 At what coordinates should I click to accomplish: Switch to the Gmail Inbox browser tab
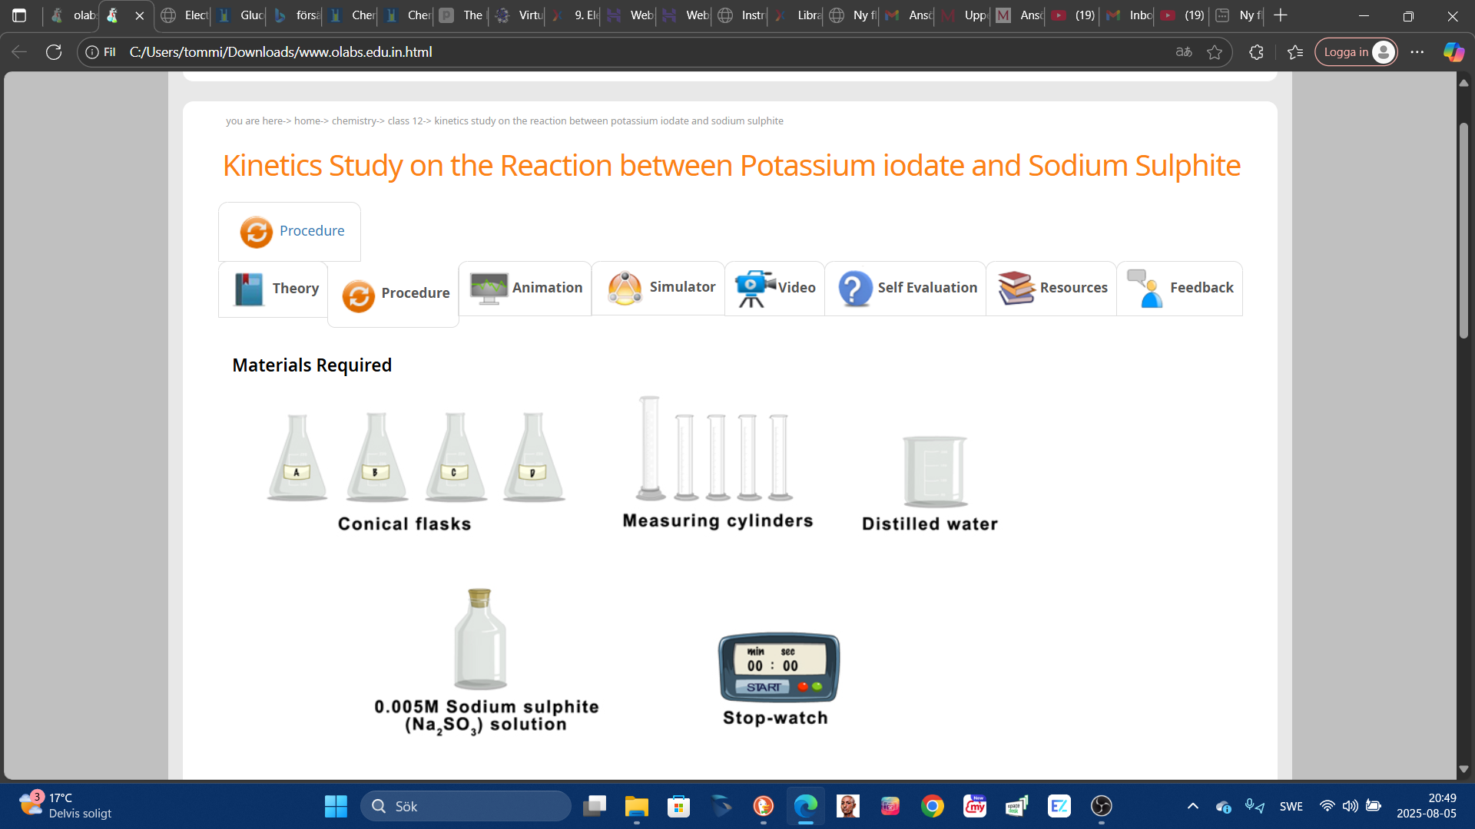[x=1129, y=15]
